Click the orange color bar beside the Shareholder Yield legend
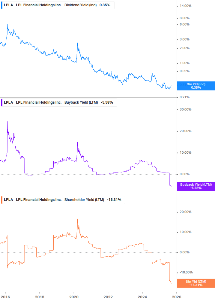The height and width of the screenshot is (301, 215). (x=2, y=200)
